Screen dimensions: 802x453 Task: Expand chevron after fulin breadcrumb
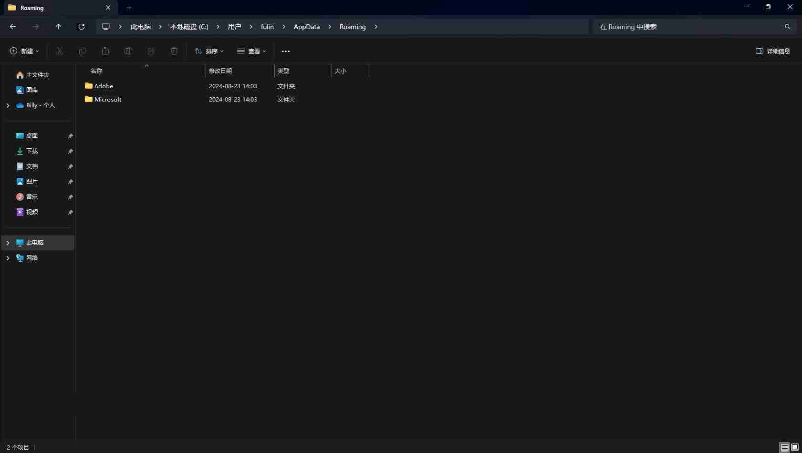284,27
